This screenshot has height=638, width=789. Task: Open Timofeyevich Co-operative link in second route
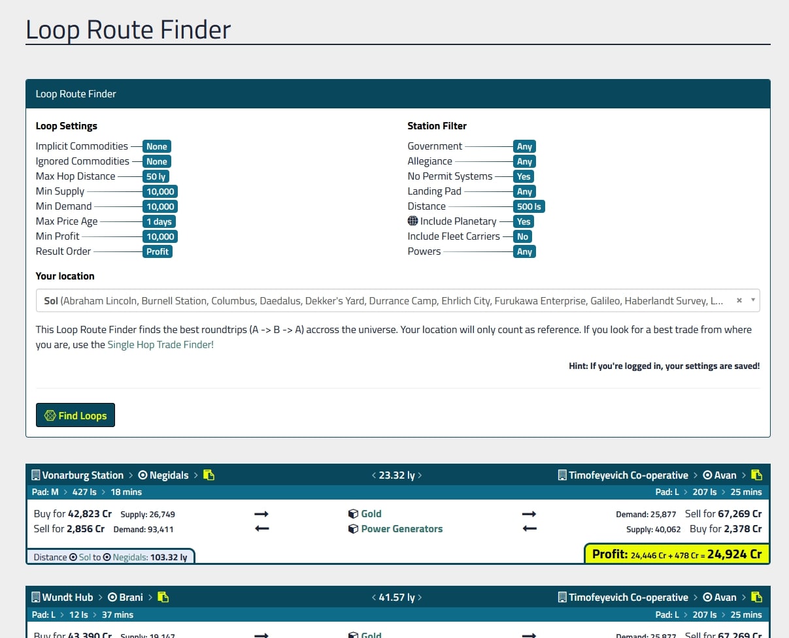(628, 598)
